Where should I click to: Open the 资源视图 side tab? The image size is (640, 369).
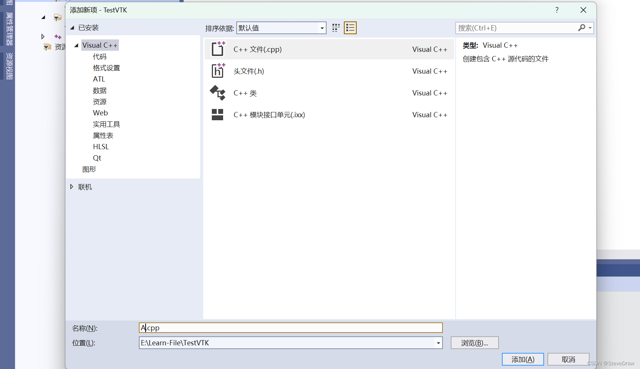(9, 66)
